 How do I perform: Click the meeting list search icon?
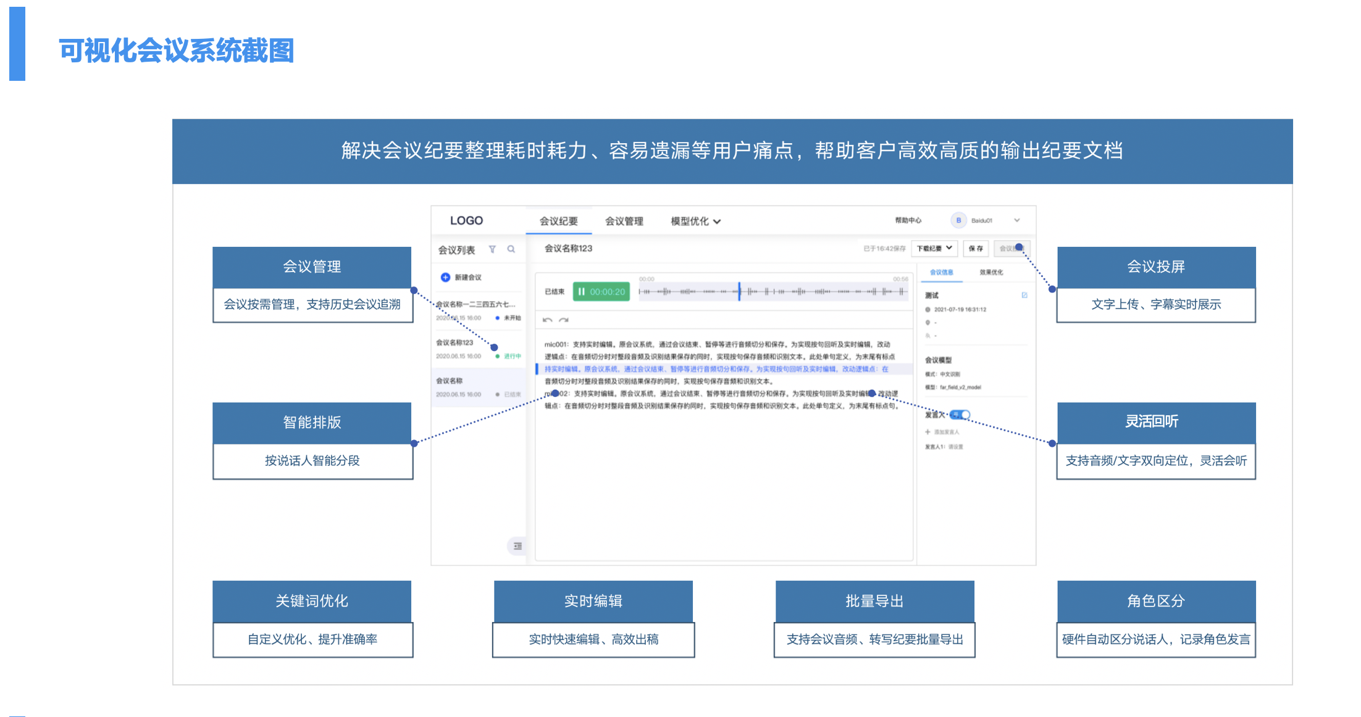(511, 249)
